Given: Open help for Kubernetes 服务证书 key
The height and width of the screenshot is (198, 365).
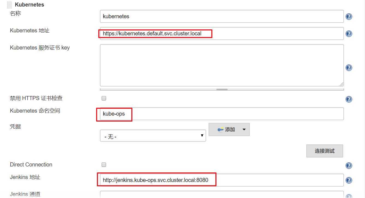Looking at the screenshot, I should pos(349,68).
